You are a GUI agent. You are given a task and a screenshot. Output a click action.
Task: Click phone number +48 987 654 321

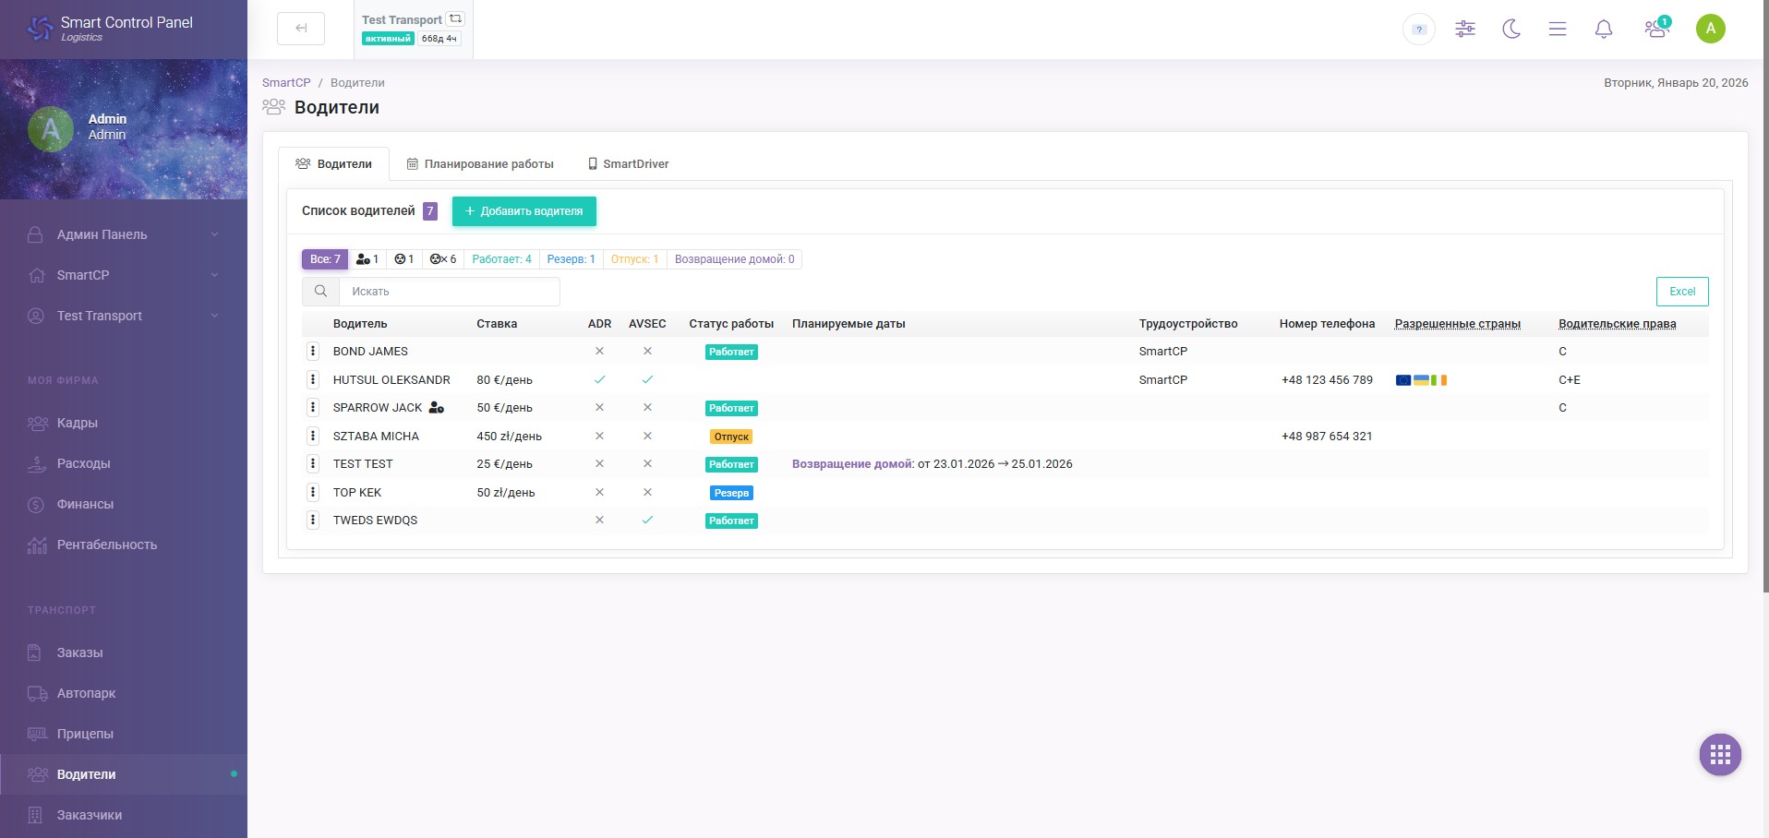pos(1327,437)
